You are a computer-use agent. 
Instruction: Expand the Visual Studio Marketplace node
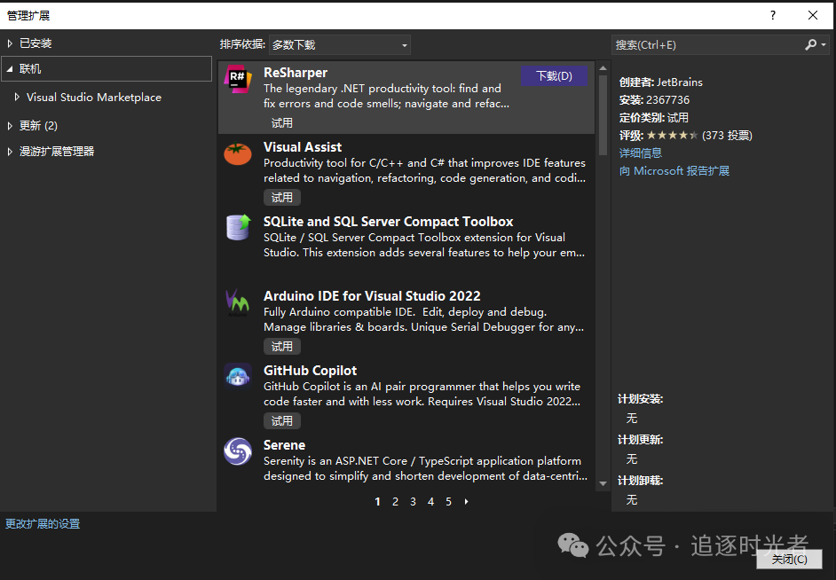pos(17,98)
